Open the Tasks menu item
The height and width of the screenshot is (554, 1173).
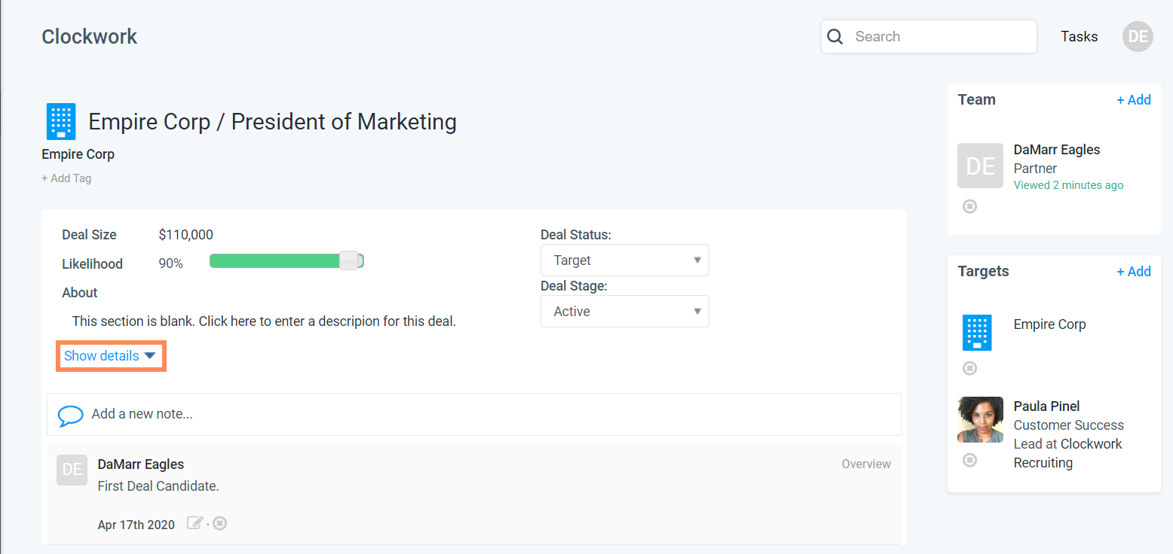click(x=1079, y=36)
